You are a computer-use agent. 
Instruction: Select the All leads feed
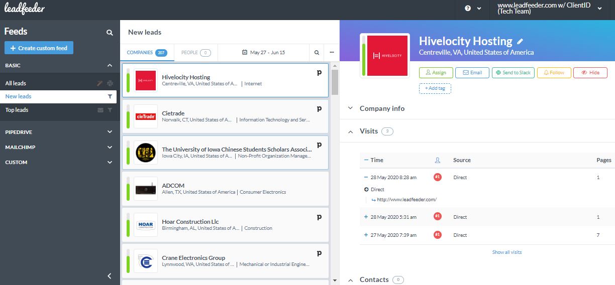(x=16, y=83)
